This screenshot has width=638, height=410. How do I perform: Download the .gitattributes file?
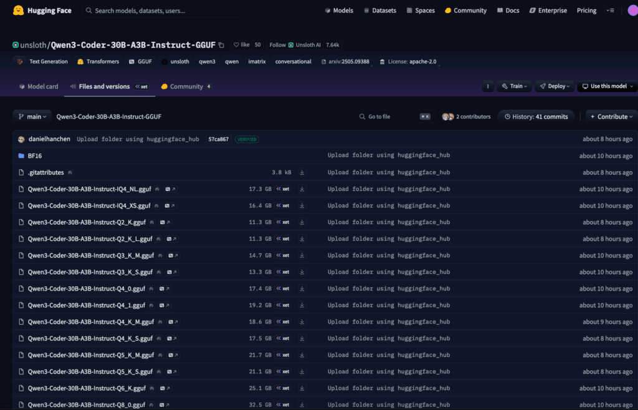click(302, 173)
